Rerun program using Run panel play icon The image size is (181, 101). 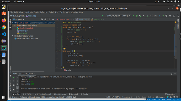pos(14,78)
